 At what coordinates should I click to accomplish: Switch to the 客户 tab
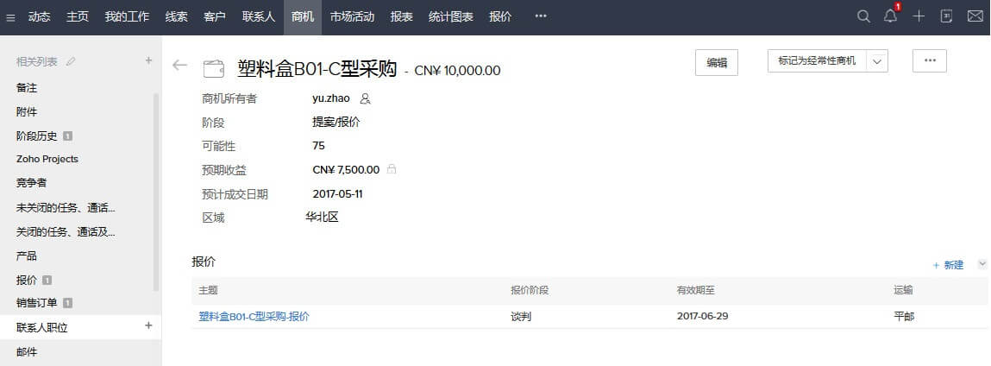pos(215,17)
